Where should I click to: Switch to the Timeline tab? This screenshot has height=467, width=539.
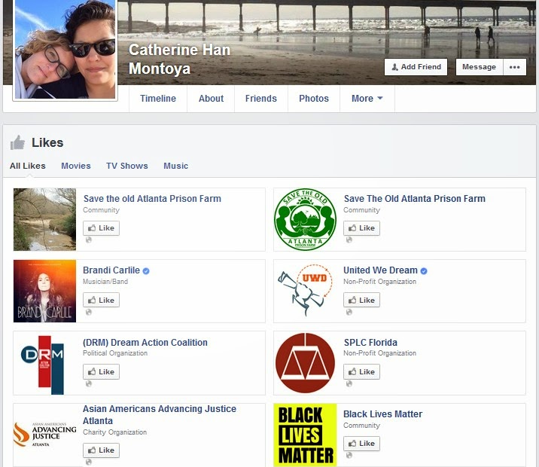point(158,99)
